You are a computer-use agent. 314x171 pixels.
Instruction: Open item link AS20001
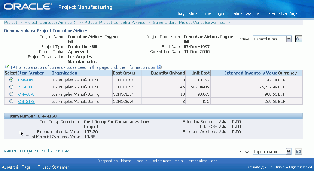click(26, 87)
